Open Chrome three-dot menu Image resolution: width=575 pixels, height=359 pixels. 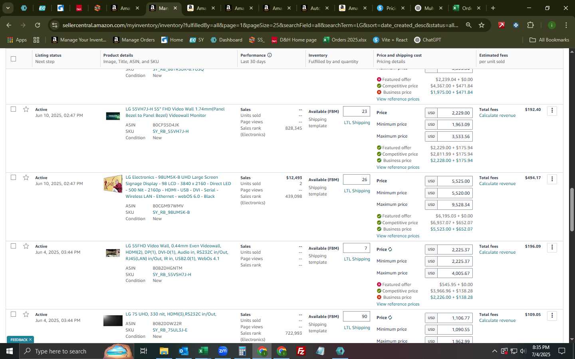pyautogui.click(x=566, y=25)
